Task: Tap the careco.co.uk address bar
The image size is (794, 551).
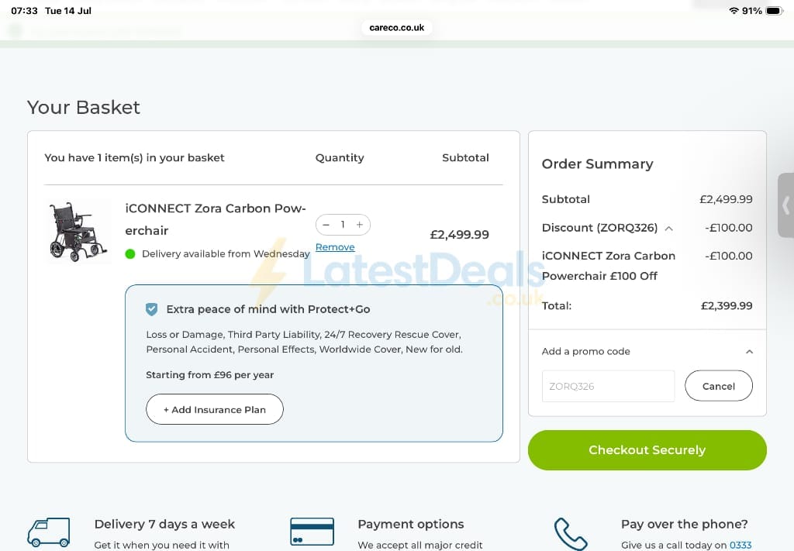Action: click(397, 27)
